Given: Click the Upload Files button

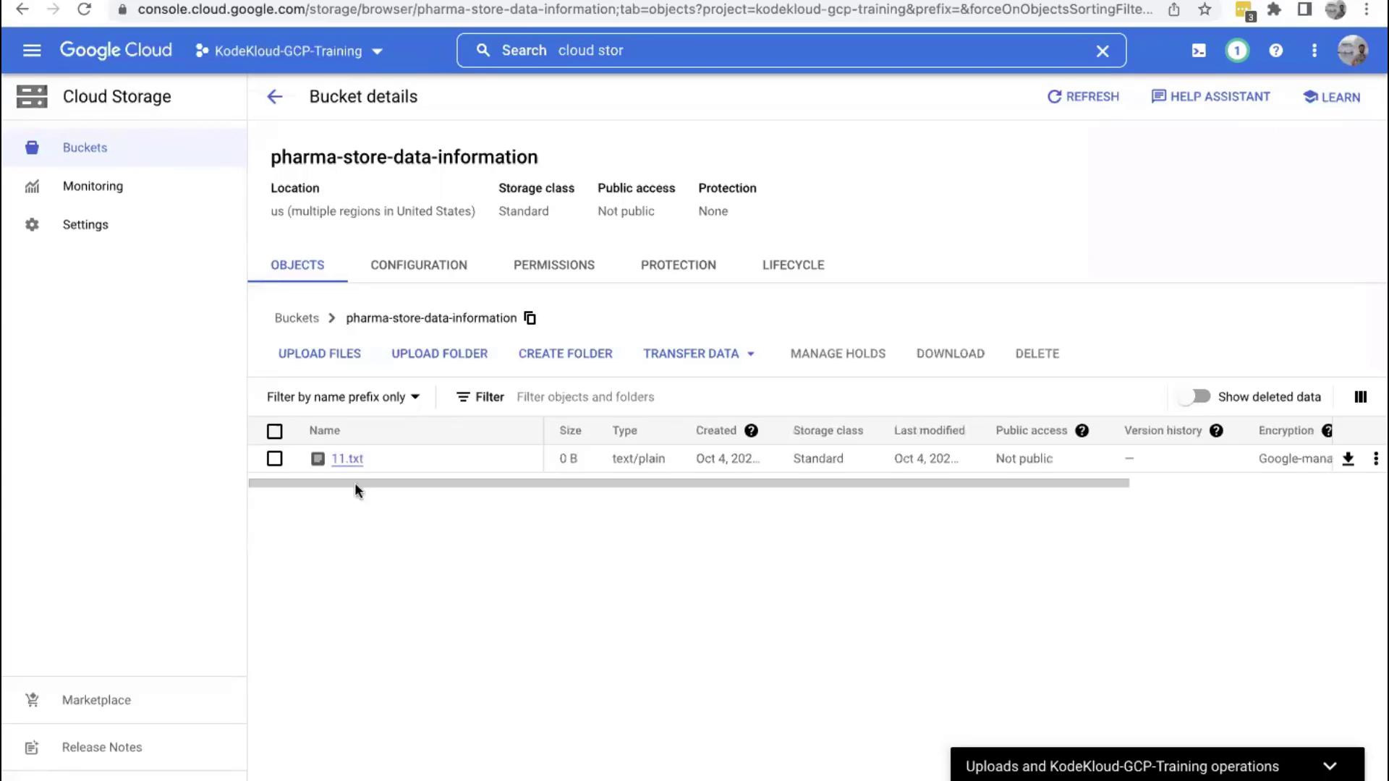Looking at the screenshot, I should point(319,354).
